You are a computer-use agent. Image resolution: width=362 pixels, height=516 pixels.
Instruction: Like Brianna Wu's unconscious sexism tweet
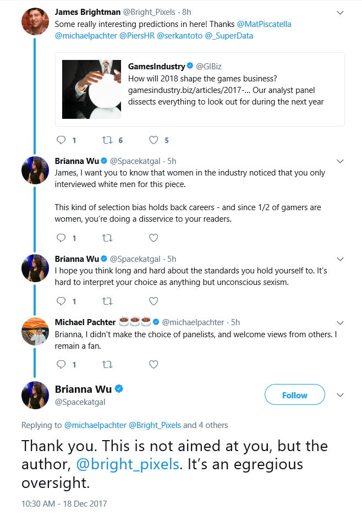[153, 301]
